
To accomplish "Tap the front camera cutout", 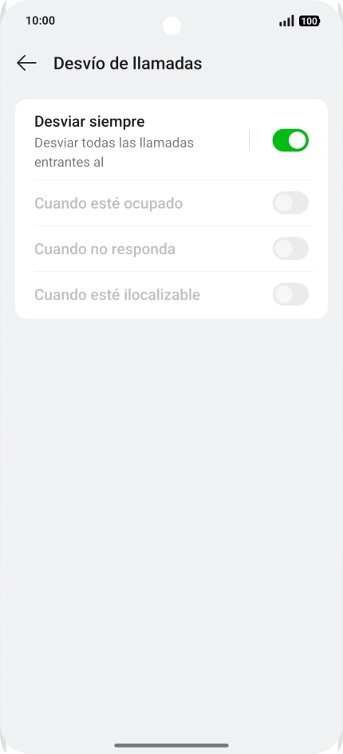I will click(x=171, y=26).
